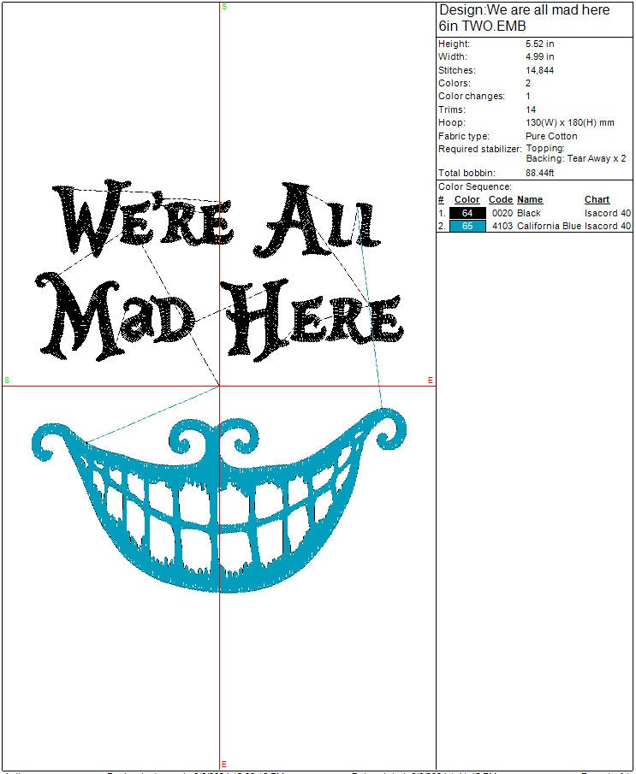Select the California Blue color name
The width and height of the screenshot is (636, 774).
coord(549,226)
